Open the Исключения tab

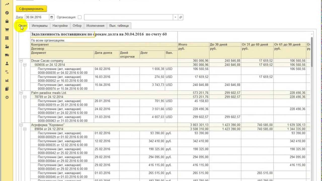point(95,26)
